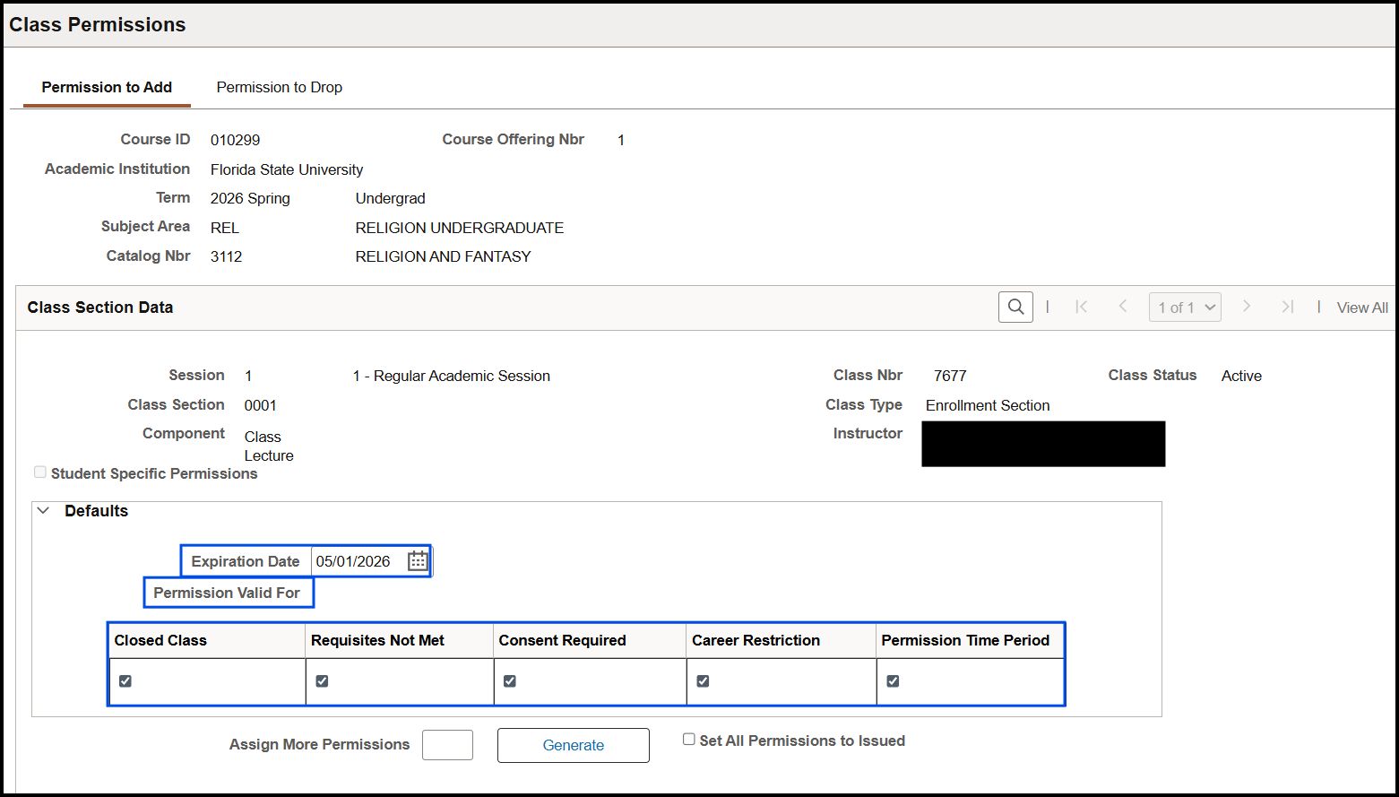
Task: Toggle the Career Restriction checkbox
Action: 703,681
